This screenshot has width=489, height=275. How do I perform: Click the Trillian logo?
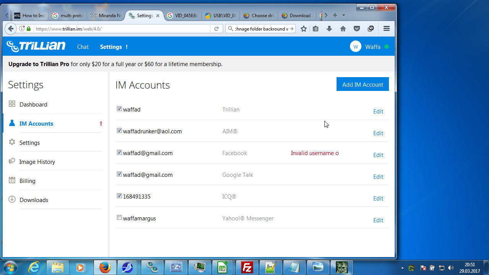point(36,46)
